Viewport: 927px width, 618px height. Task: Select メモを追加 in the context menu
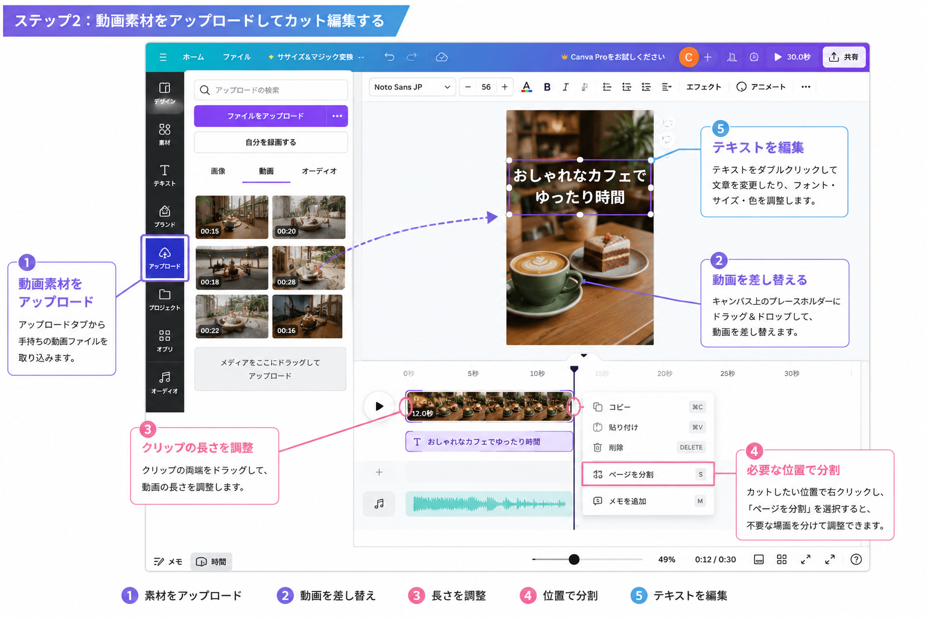[648, 501]
